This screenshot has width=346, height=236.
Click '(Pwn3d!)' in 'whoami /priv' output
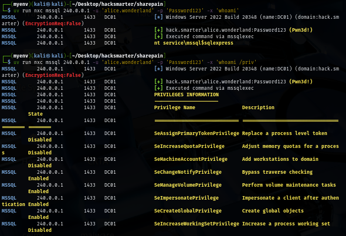pyautogui.click(x=301, y=82)
